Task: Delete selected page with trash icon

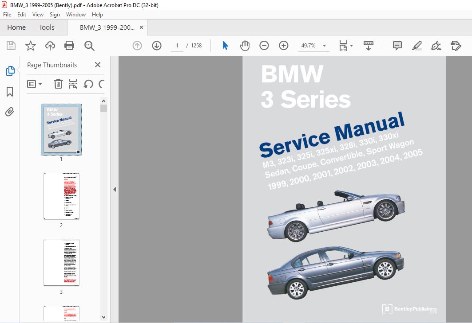Action: (58, 84)
